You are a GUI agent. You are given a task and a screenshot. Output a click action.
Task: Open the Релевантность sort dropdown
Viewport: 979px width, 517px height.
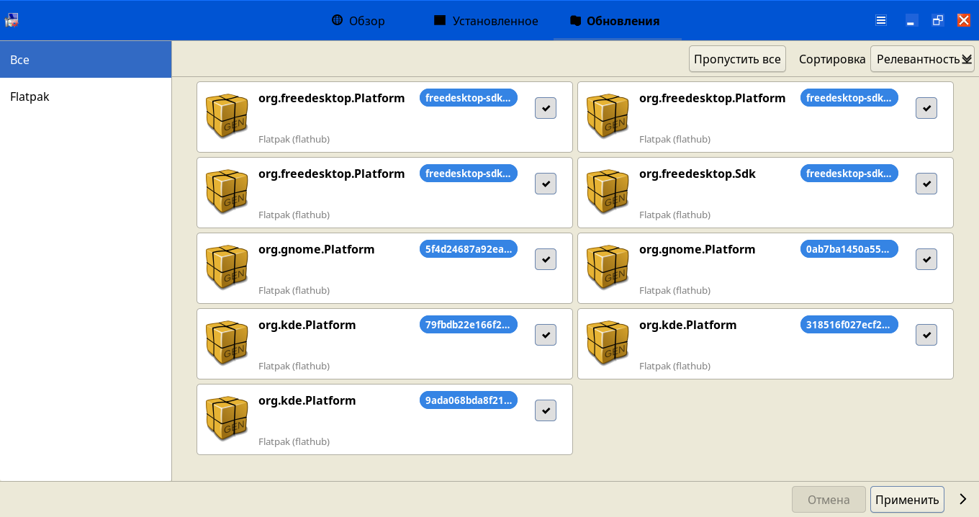coord(922,59)
